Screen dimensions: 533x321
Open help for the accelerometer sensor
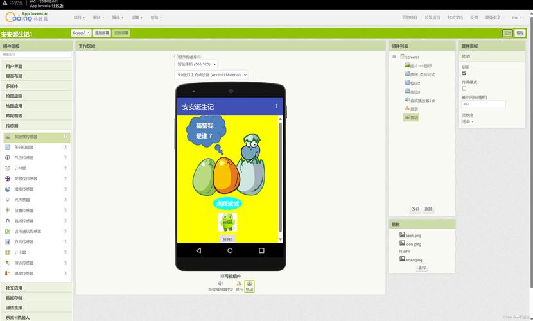pos(66,137)
